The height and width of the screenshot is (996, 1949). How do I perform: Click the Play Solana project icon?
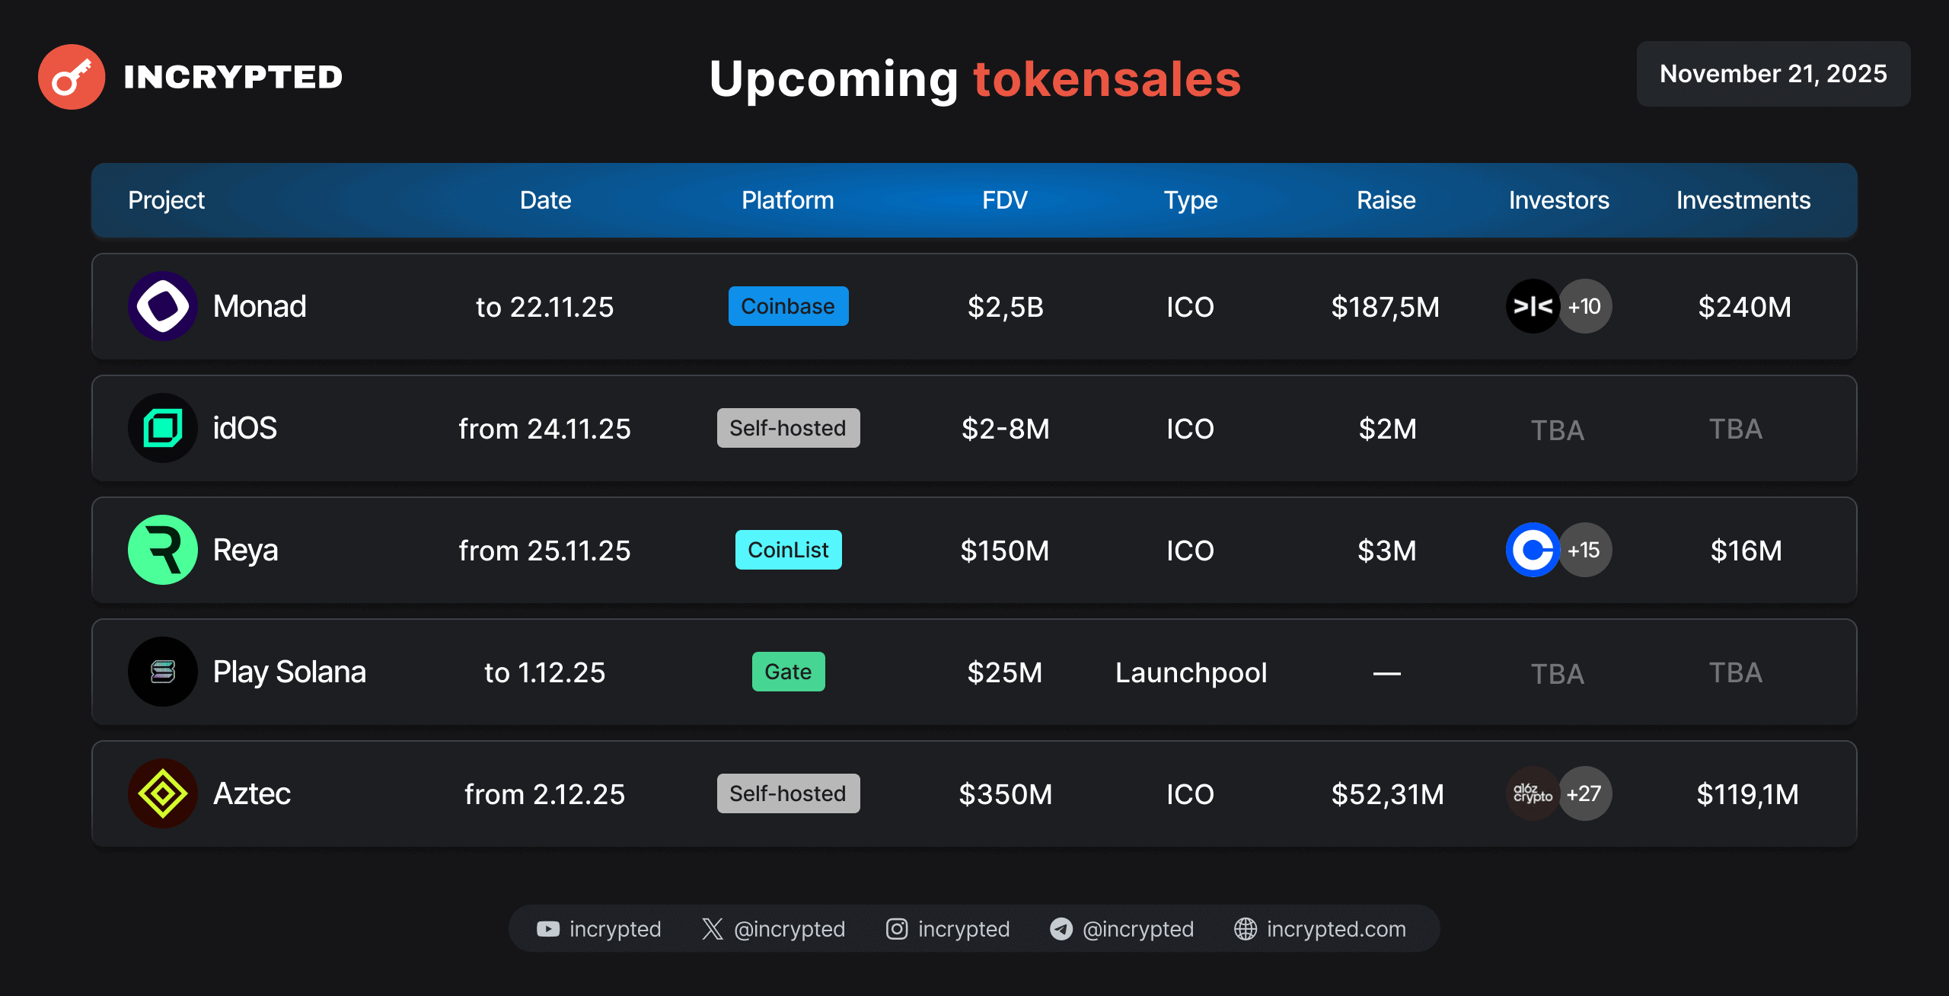coord(162,672)
